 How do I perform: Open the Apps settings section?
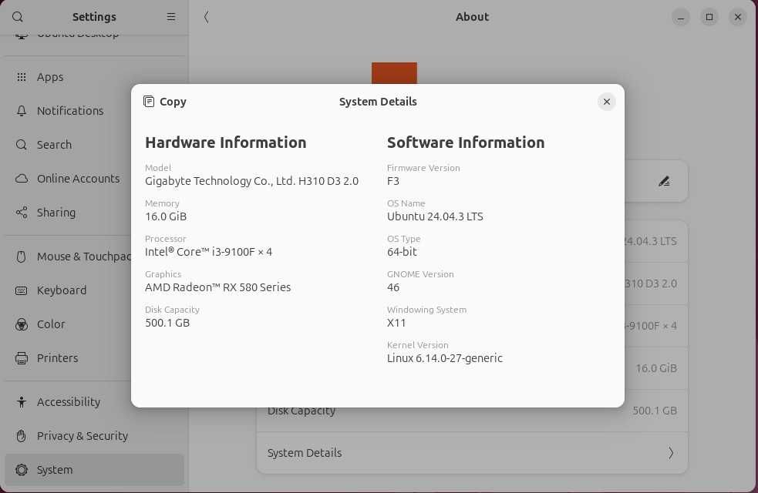tap(94, 77)
